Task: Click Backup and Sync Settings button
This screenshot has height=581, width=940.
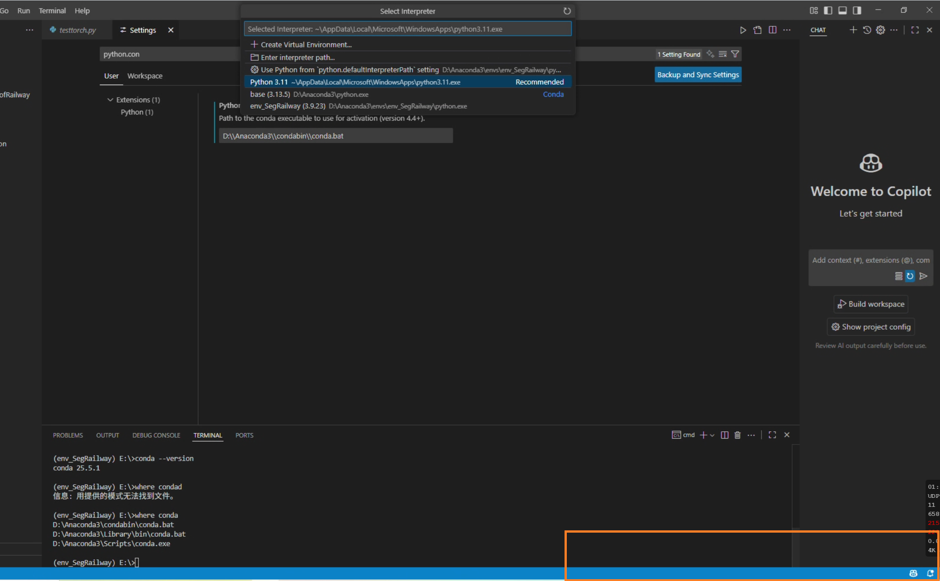Action: coord(698,75)
